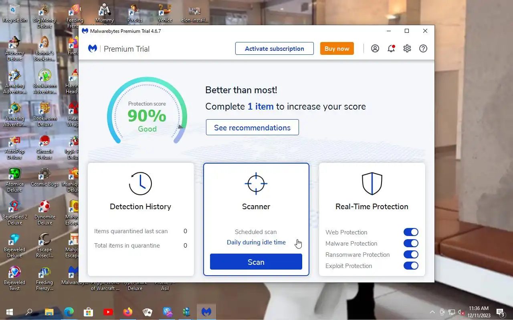Open the Real-Time Protection shield icon
The width and height of the screenshot is (513, 320).
372,184
